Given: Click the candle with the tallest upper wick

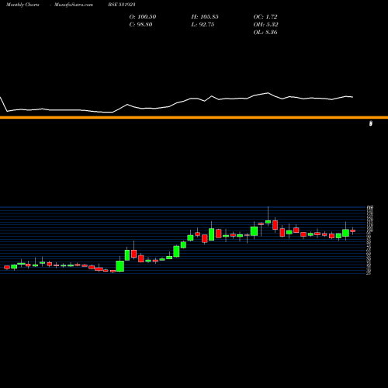Looking at the screenshot, I should (x=268, y=222).
